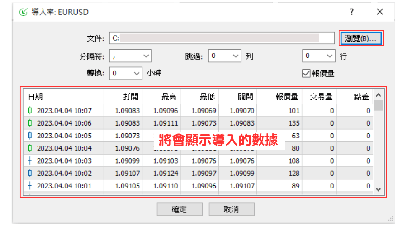Click the candle icon for 10:06 row
Screen dimensions: 407x226
pyautogui.click(x=30, y=123)
